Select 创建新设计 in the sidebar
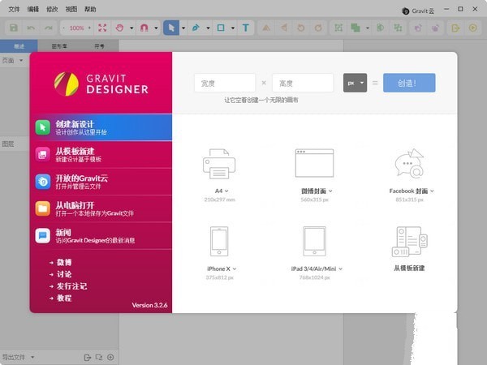The image size is (487, 365). click(x=101, y=127)
